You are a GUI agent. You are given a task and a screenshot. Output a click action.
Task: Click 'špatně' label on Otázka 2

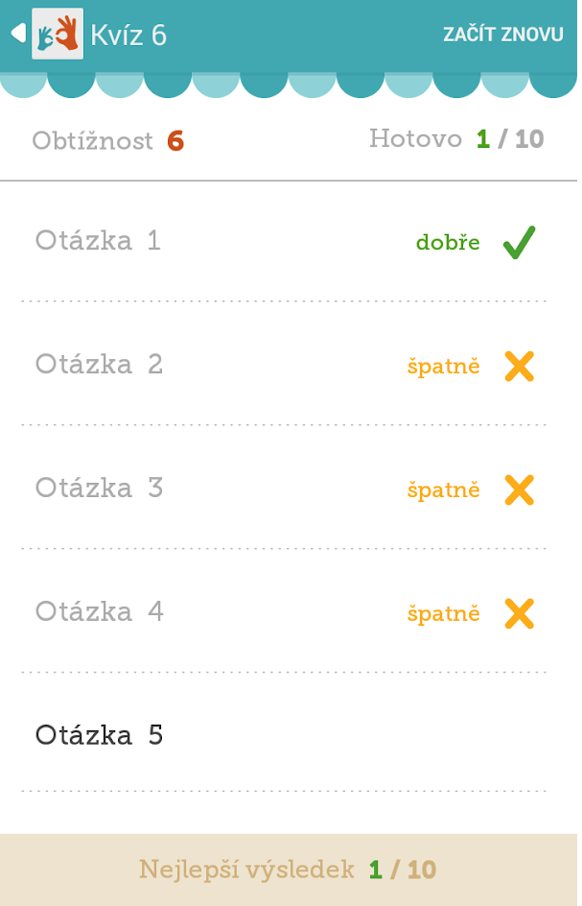443,367
